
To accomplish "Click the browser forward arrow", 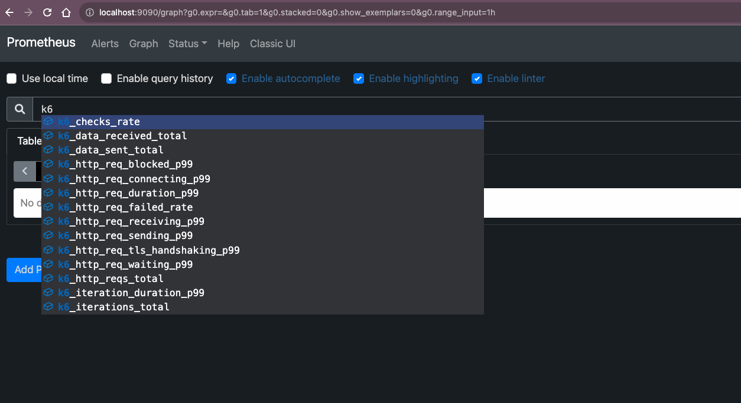I will pyautogui.click(x=28, y=12).
